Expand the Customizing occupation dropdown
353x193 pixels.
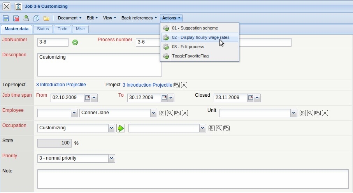click(x=112, y=128)
